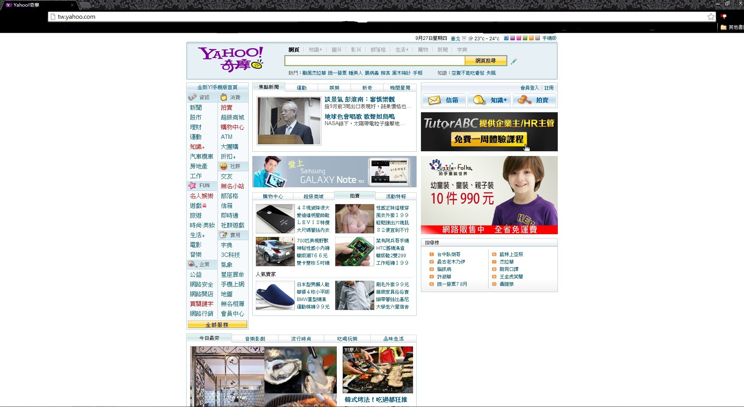Click the 社群 smiley category header
This screenshot has height=407, width=744.
pyautogui.click(x=233, y=166)
